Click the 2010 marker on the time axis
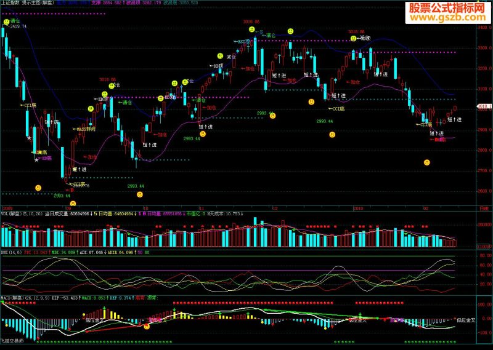The height and width of the screenshot is (350, 493). (x=358, y=209)
